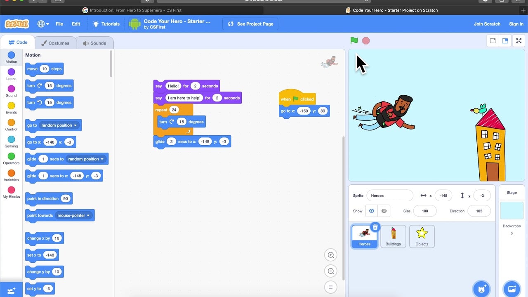Click the red stop sign
Viewport: 528px width, 297px height.
click(x=366, y=40)
